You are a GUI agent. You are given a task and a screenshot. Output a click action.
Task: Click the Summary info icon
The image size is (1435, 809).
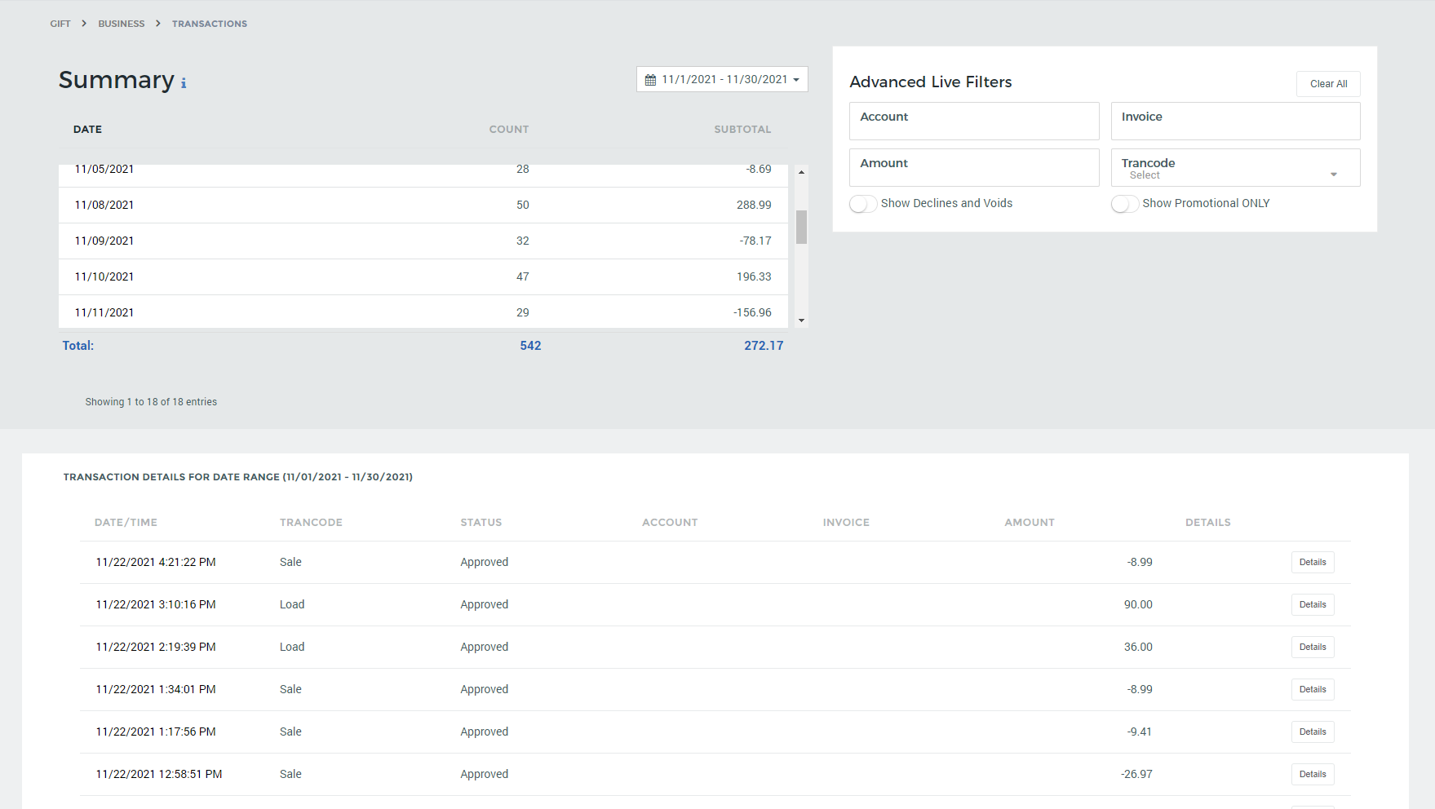(184, 83)
